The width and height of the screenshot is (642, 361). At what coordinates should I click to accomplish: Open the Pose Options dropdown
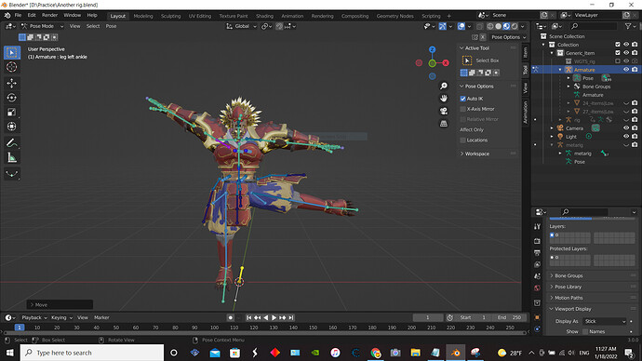(x=509, y=37)
